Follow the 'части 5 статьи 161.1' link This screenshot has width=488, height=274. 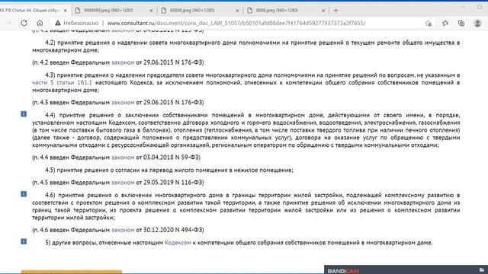point(62,83)
